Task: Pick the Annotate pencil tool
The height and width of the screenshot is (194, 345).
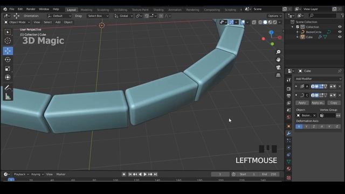Action: (8, 88)
